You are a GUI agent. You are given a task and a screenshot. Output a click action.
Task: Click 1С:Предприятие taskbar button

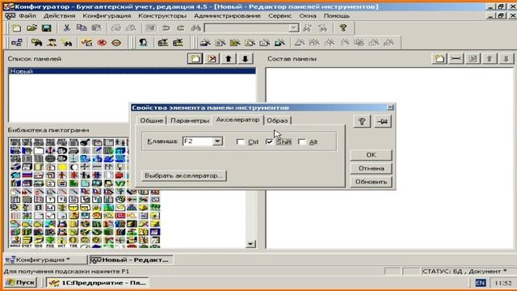(98, 283)
